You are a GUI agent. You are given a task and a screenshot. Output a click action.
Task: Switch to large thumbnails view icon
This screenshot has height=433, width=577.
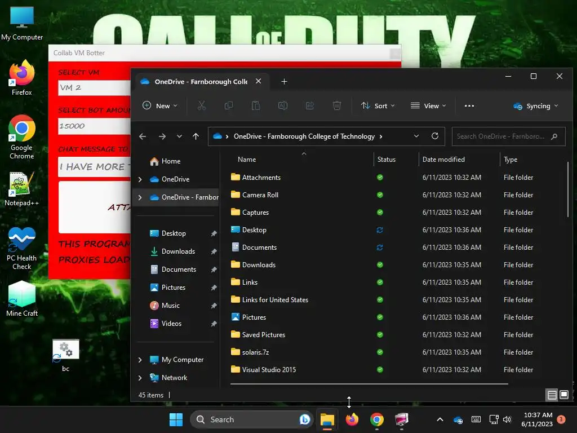(564, 395)
